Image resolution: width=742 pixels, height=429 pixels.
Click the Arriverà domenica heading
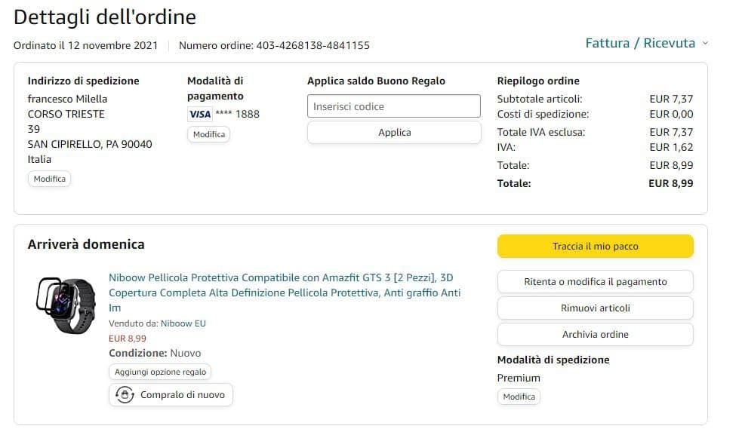tap(86, 244)
